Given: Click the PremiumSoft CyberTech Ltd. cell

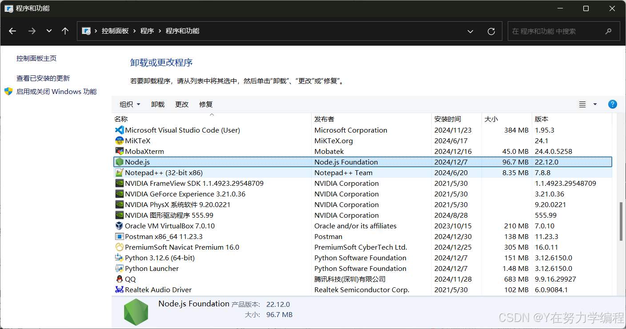Looking at the screenshot, I should (361, 247).
